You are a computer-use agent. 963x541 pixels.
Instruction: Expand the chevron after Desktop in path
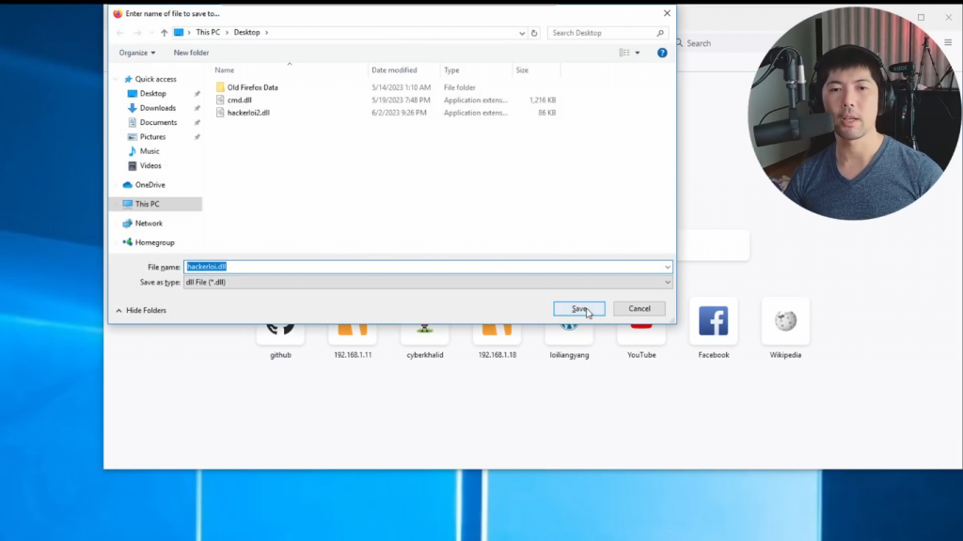[x=266, y=33]
